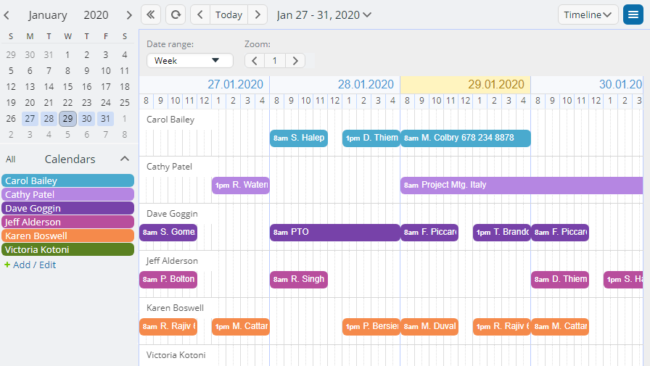650x366 pixels.
Task: Select January 15 in mini calendar
Action: click(67, 86)
